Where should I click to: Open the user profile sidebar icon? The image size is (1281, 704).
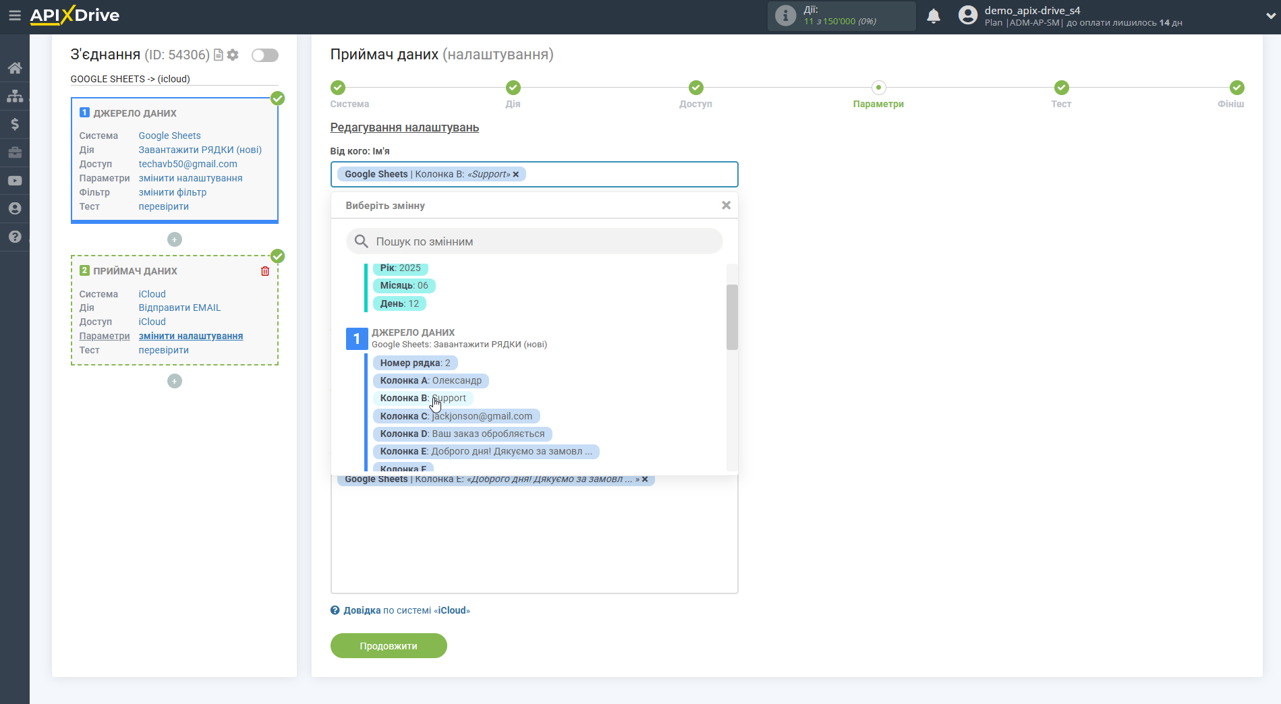click(14, 208)
